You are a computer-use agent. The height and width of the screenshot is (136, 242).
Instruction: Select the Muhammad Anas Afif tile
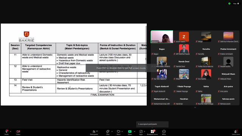(x=162, y=99)
